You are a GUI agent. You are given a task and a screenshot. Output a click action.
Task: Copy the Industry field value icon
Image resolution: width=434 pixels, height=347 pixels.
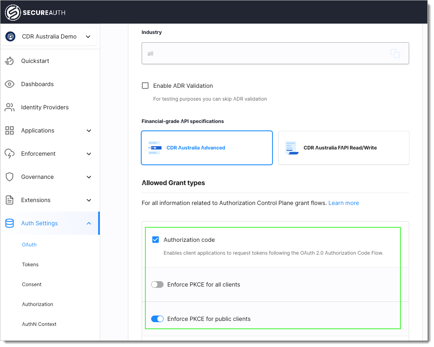coord(395,53)
